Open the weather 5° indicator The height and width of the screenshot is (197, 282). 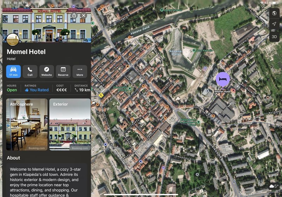click(274, 186)
